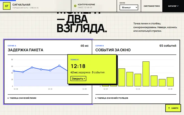The height and width of the screenshot is (115, 184).
Task: Click the 12:33 label under the bar chart
Action: tap(138, 89)
